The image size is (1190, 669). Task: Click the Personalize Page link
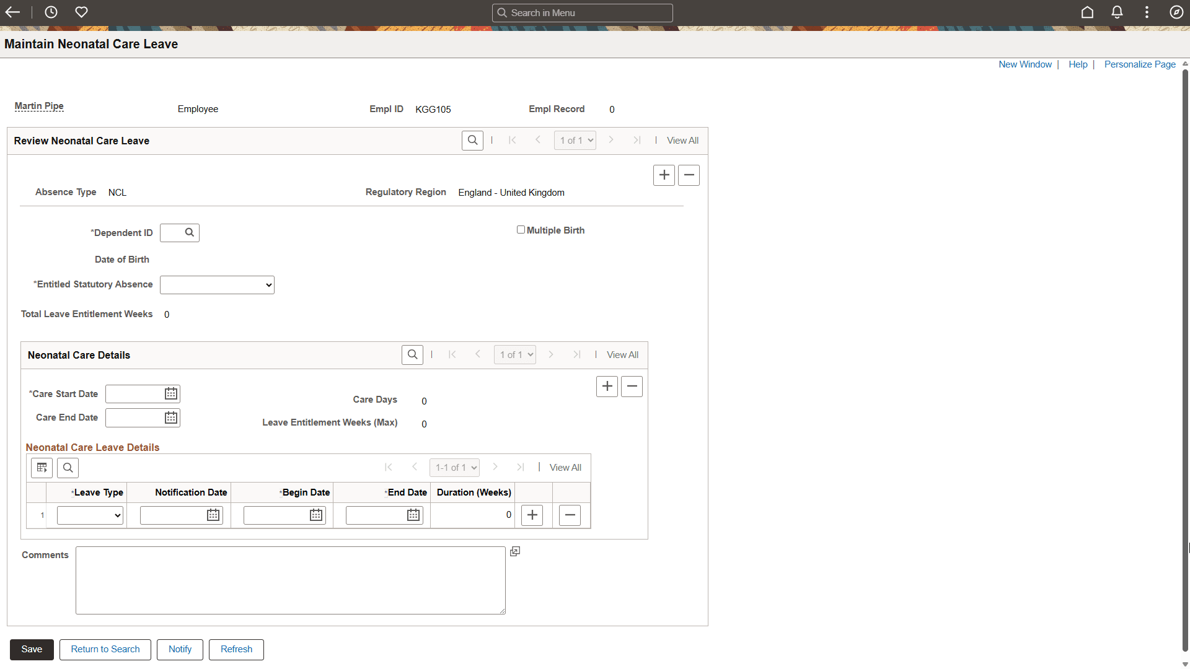pos(1139,64)
